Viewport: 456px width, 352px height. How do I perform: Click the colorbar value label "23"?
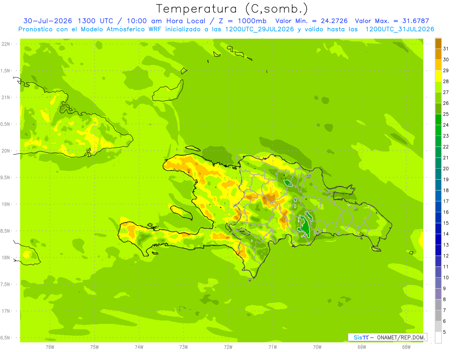[x=446, y=136]
